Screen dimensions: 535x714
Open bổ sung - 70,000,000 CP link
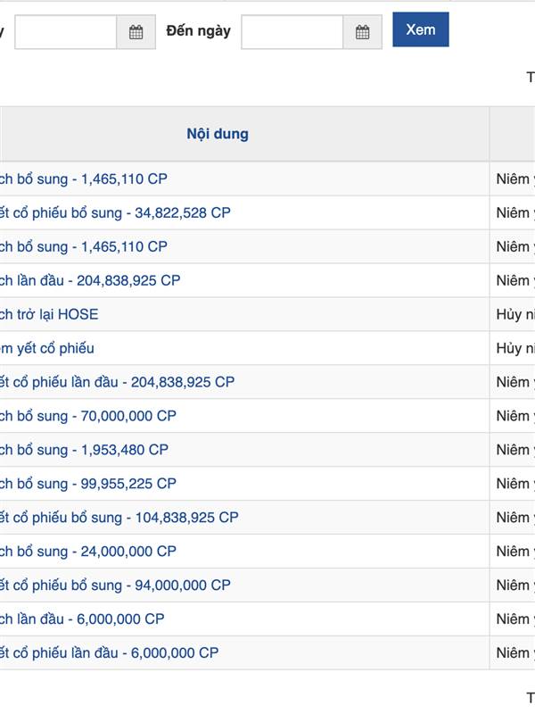(x=88, y=416)
